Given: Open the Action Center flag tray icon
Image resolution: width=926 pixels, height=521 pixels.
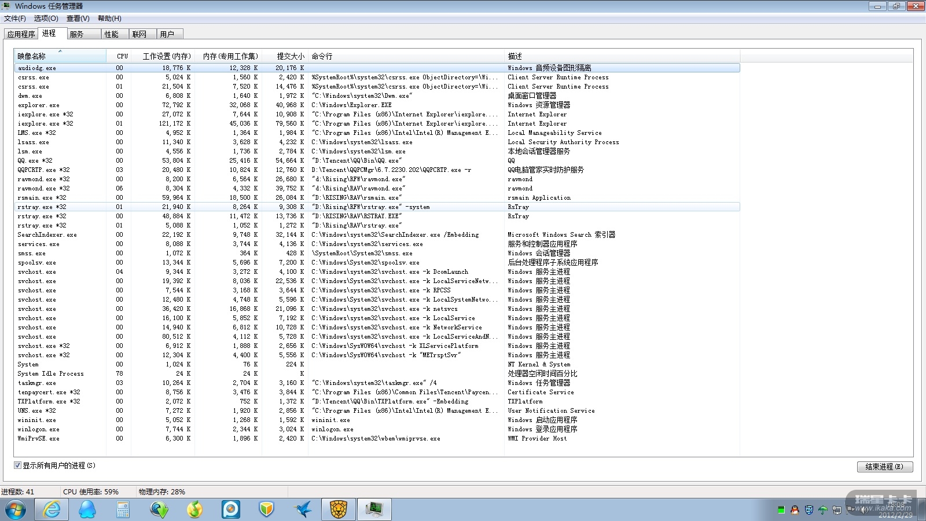Looking at the screenshot, I should point(850,510).
